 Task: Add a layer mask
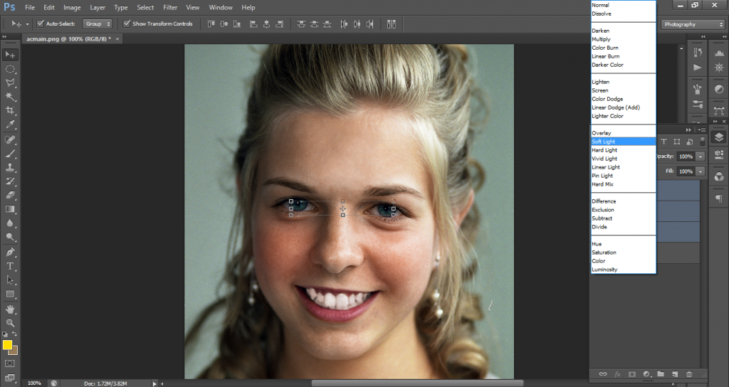pyautogui.click(x=632, y=374)
